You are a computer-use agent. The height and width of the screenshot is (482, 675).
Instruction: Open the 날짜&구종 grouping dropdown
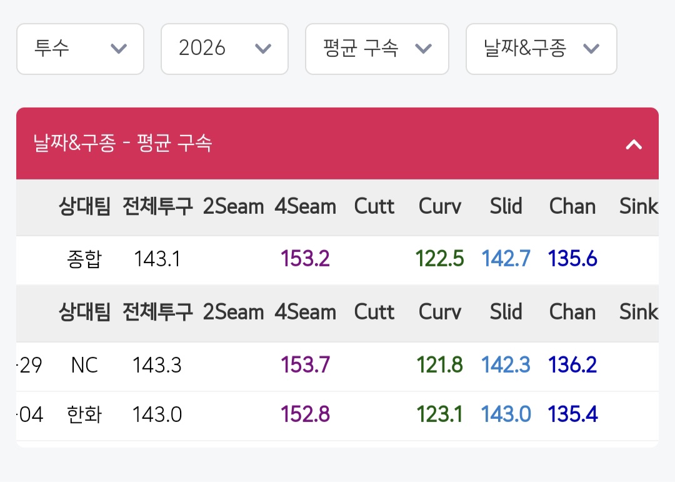pyautogui.click(x=541, y=49)
